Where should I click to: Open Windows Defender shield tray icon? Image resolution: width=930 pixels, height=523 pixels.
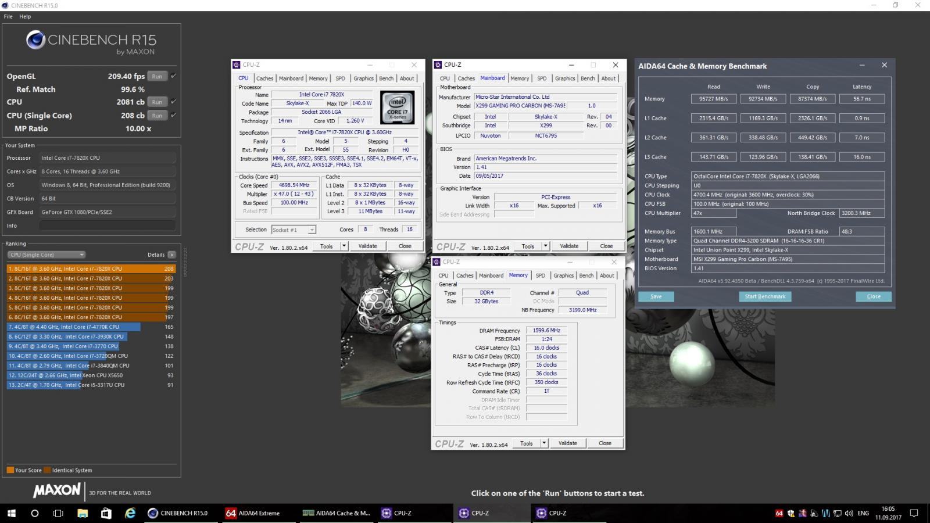pos(791,513)
